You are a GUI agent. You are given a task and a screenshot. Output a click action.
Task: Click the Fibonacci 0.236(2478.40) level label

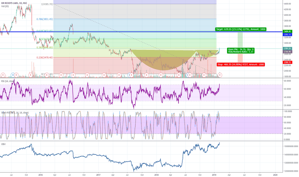45,57
